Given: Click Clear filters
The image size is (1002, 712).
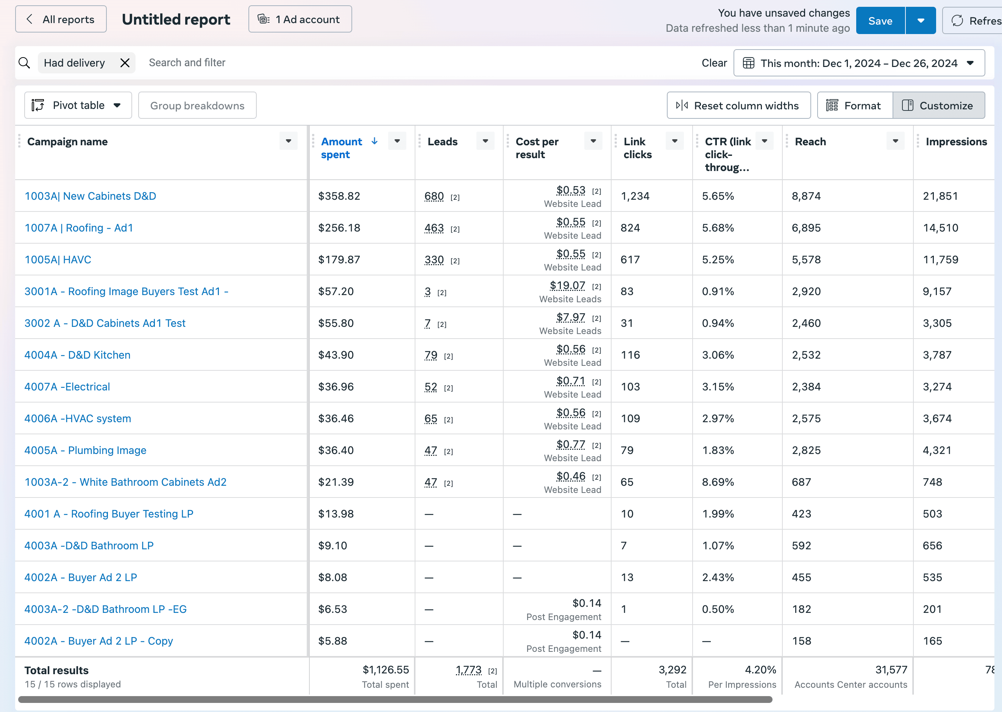Looking at the screenshot, I should [x=714, y=63].
